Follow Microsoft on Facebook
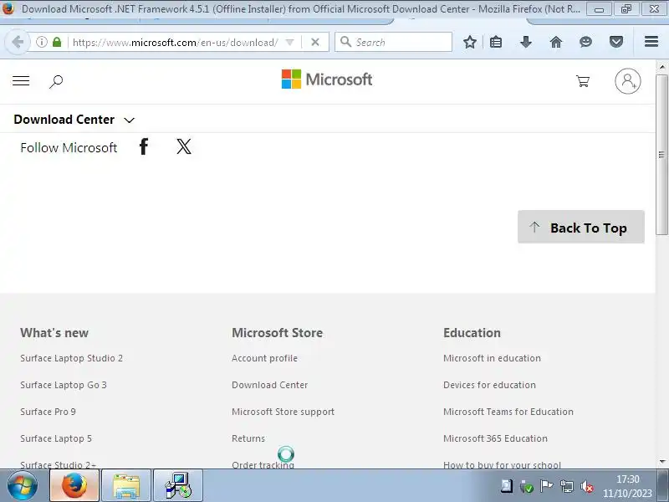 point(144,147)
